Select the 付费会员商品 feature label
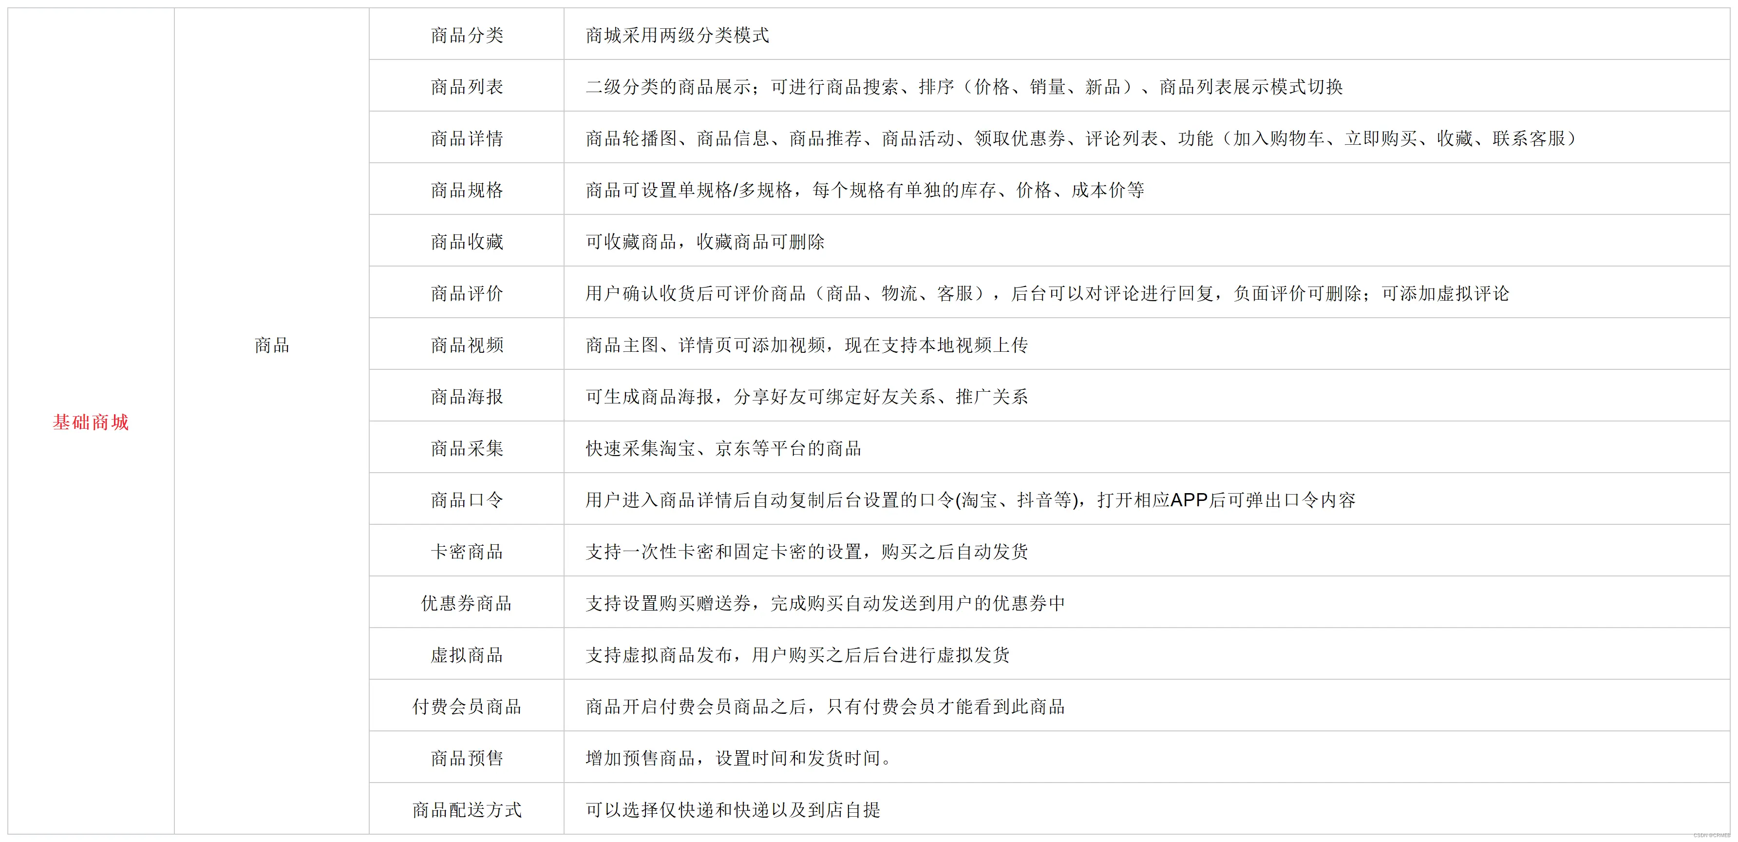 coord(467,707)
